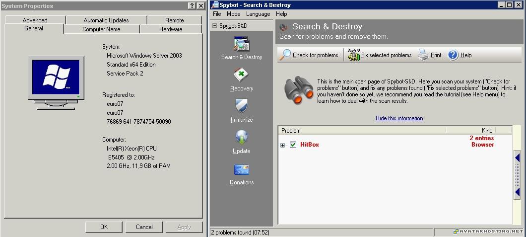Expand the HitBox tree entry

[x=283, y=146]
